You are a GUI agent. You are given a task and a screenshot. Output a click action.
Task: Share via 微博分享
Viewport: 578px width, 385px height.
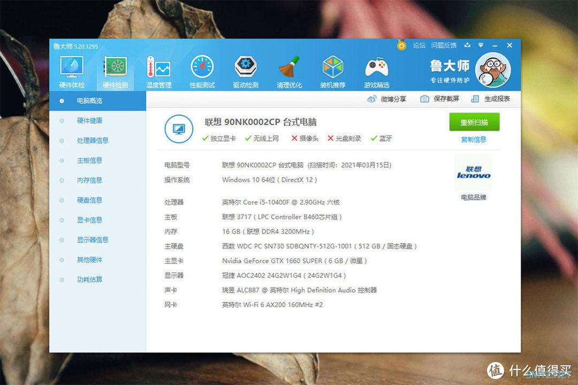click(387, 99)
